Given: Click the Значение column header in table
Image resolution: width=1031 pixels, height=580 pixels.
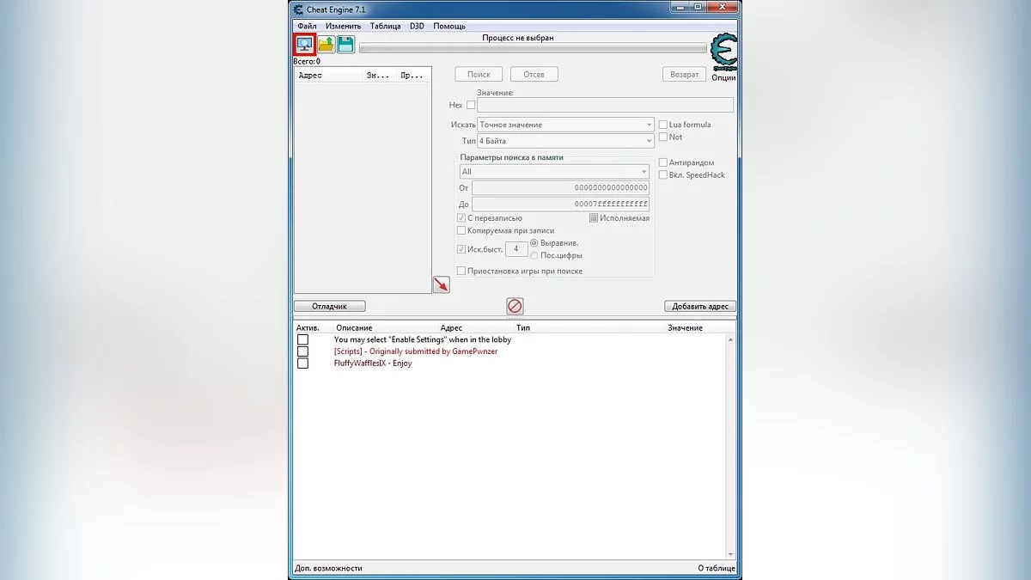Looking at the screenshot, I should [685, 328].
